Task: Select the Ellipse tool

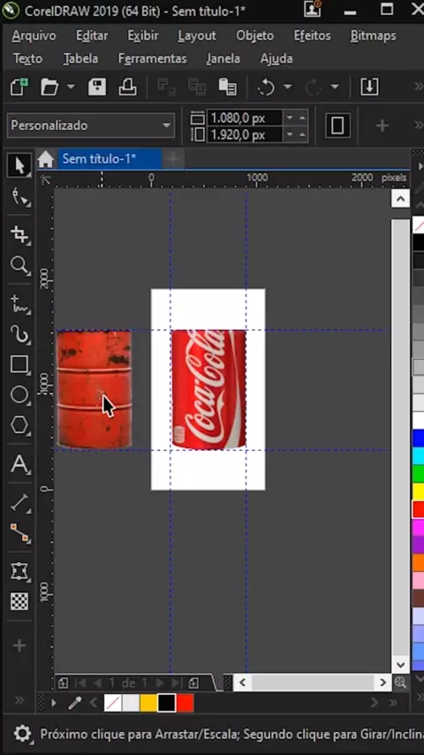Action: [x=19, y=395]
